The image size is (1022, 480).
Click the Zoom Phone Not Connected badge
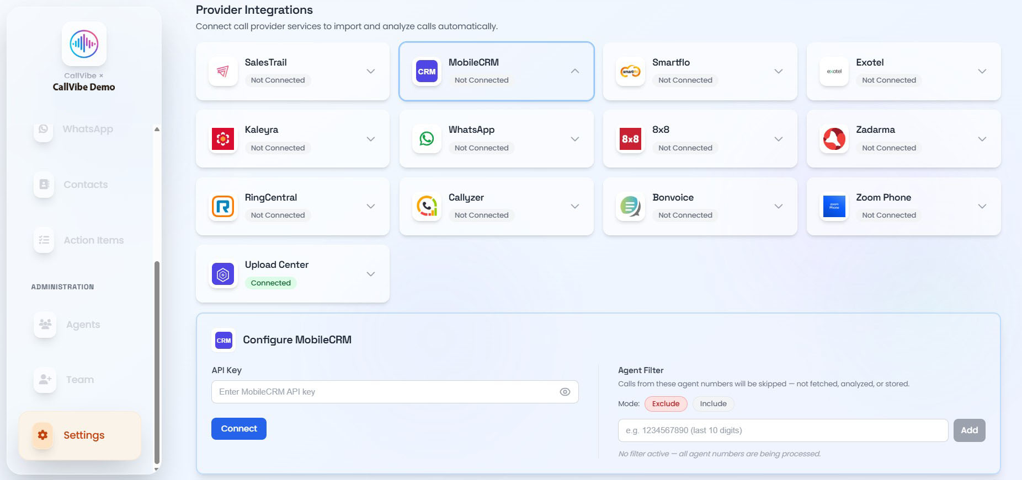[x=889, y=215]
